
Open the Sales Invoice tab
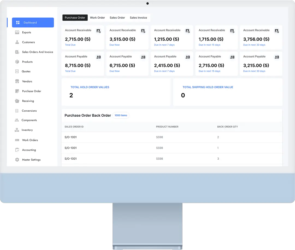pos(138,18)
